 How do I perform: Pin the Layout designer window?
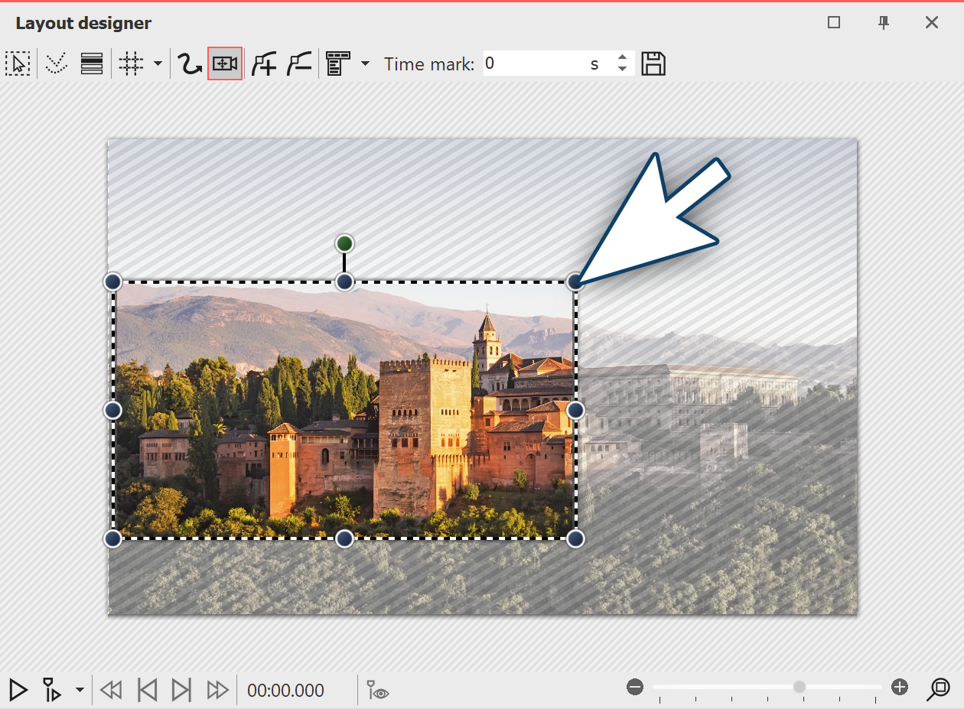[x=883, y=24]
